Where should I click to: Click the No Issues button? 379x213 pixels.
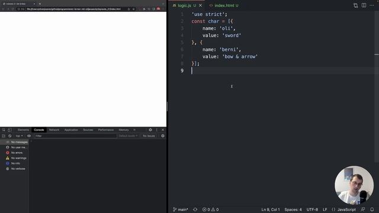coord(149,136)
